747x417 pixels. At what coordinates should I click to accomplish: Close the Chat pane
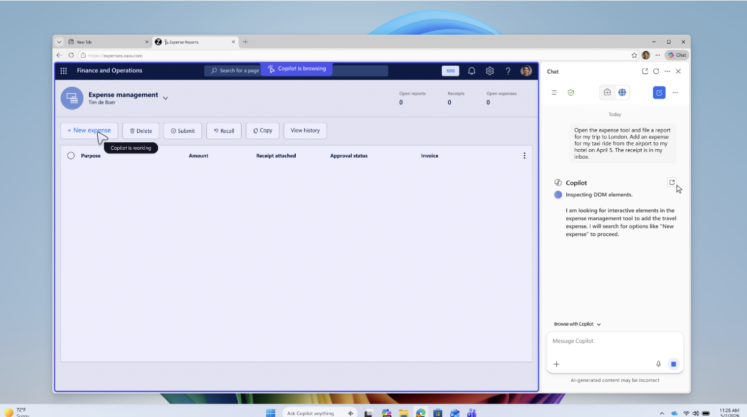pos(679,71)
